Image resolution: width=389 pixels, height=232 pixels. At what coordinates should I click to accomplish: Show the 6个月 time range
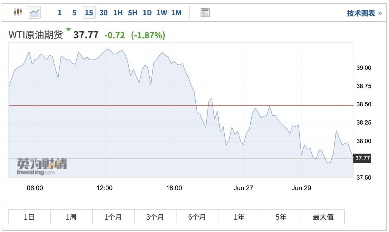(x=197, y=217)
